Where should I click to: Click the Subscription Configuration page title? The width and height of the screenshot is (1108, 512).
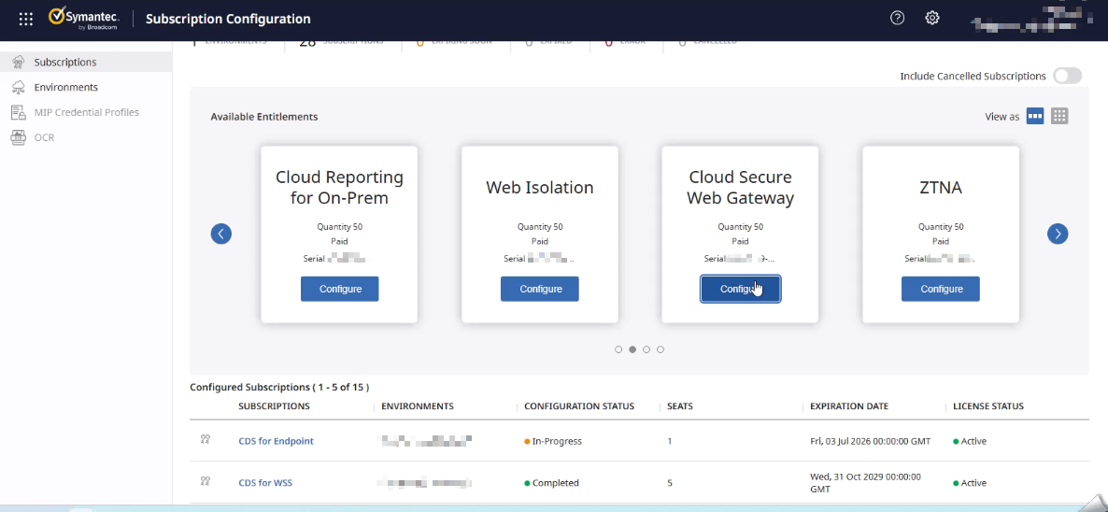point(228,19)
